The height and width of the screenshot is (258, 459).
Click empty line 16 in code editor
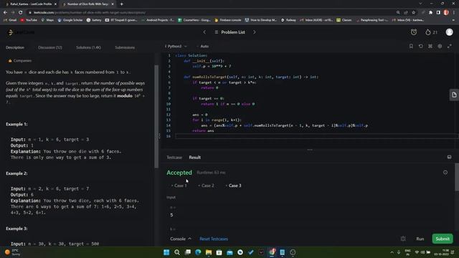point(316,136)
